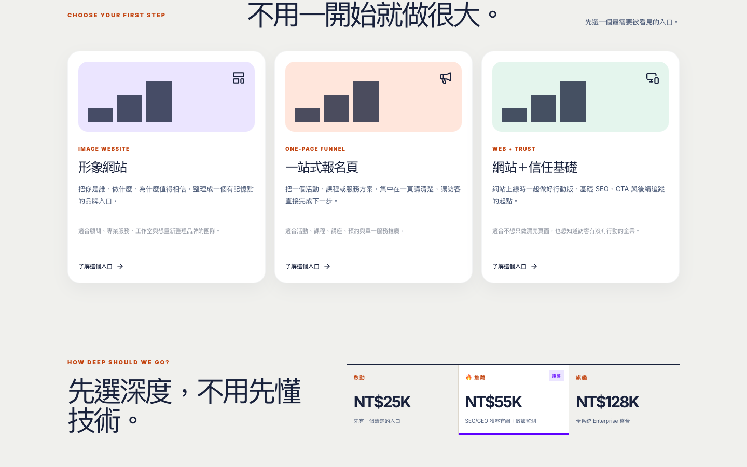This screenshot has width=747, height=467.
Task: Click the heading 不用一開始就做很大。
Action: click(374, 15)
